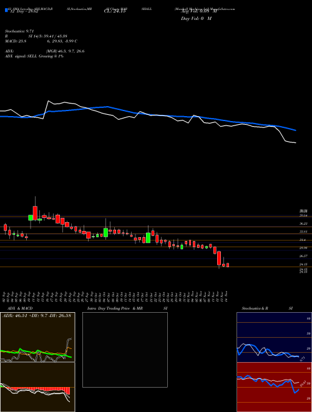Click the last red candlestick on the chart
The image size is (312, 412).
click(228, 265)
